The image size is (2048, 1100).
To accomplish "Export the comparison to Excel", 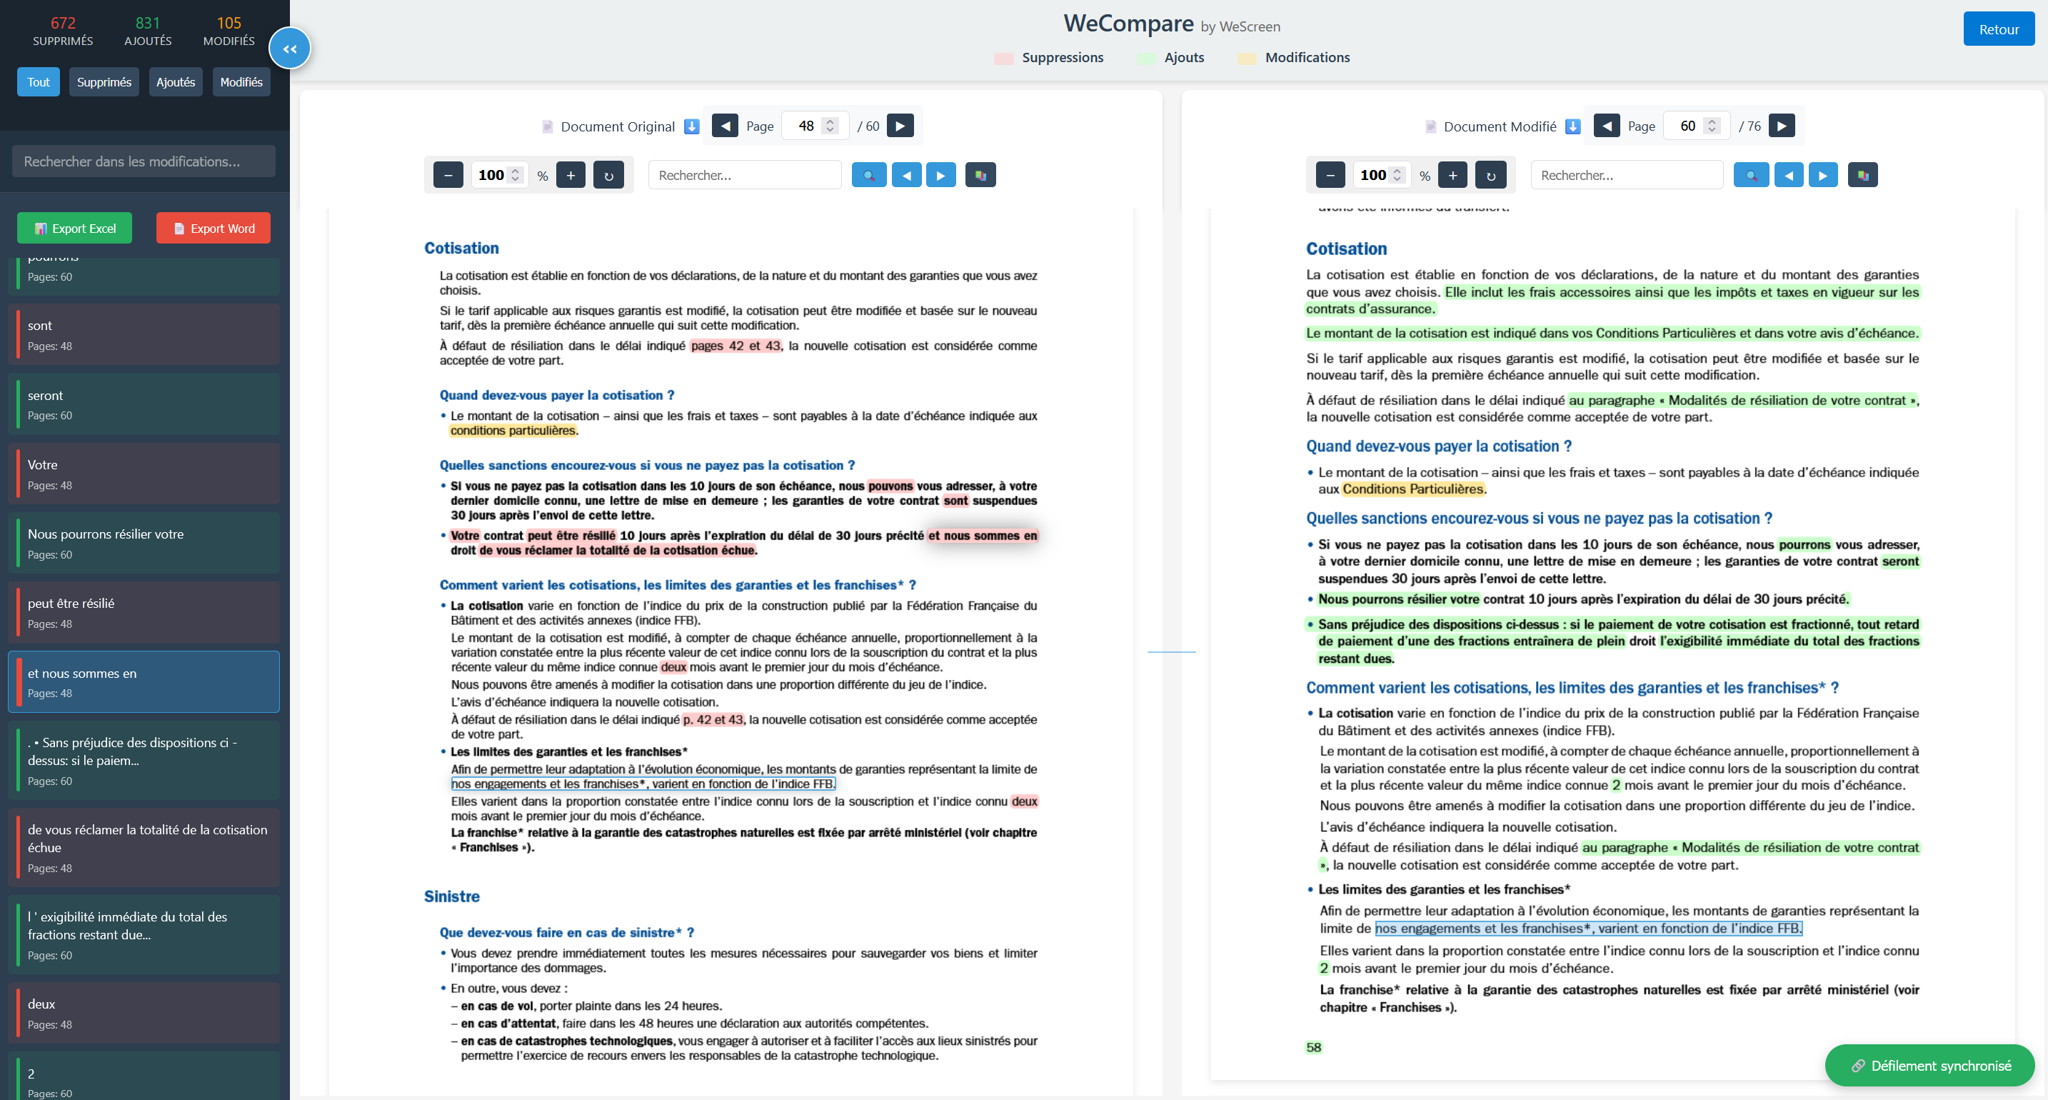I will [x=75, y=229].
